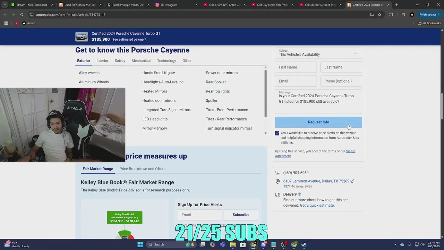Uncheck the price alerts checkbox
The width and height of the screenshot is (444, 250).
[x=277, y=133]
